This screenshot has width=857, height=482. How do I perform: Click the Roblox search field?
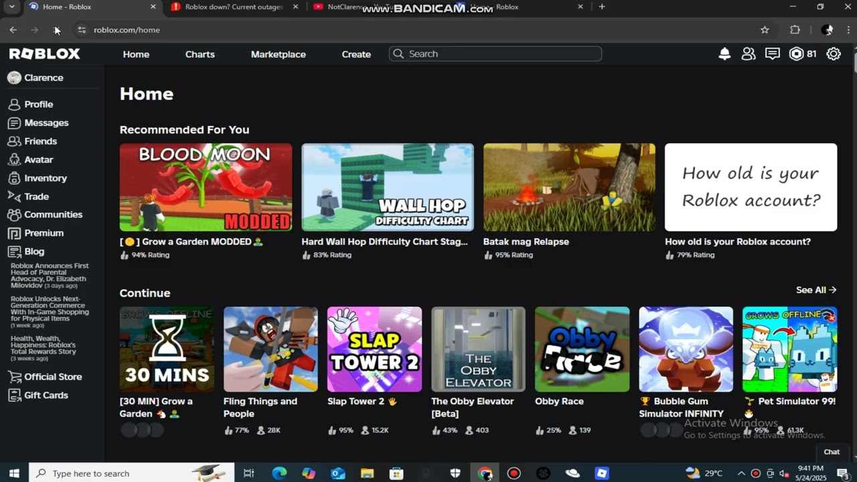pos(495,54)
